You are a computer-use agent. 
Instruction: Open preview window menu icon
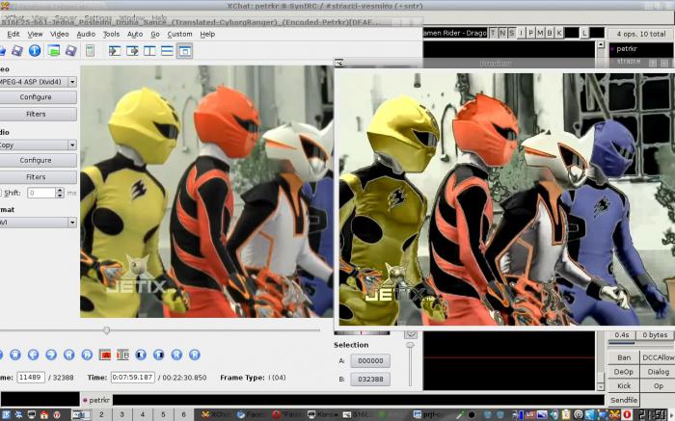click(x=339, y=64)
